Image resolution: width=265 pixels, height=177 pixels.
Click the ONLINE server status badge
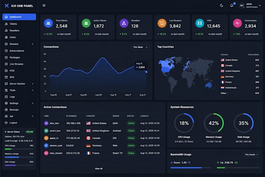pyautogui.click(x=30, y=132)
